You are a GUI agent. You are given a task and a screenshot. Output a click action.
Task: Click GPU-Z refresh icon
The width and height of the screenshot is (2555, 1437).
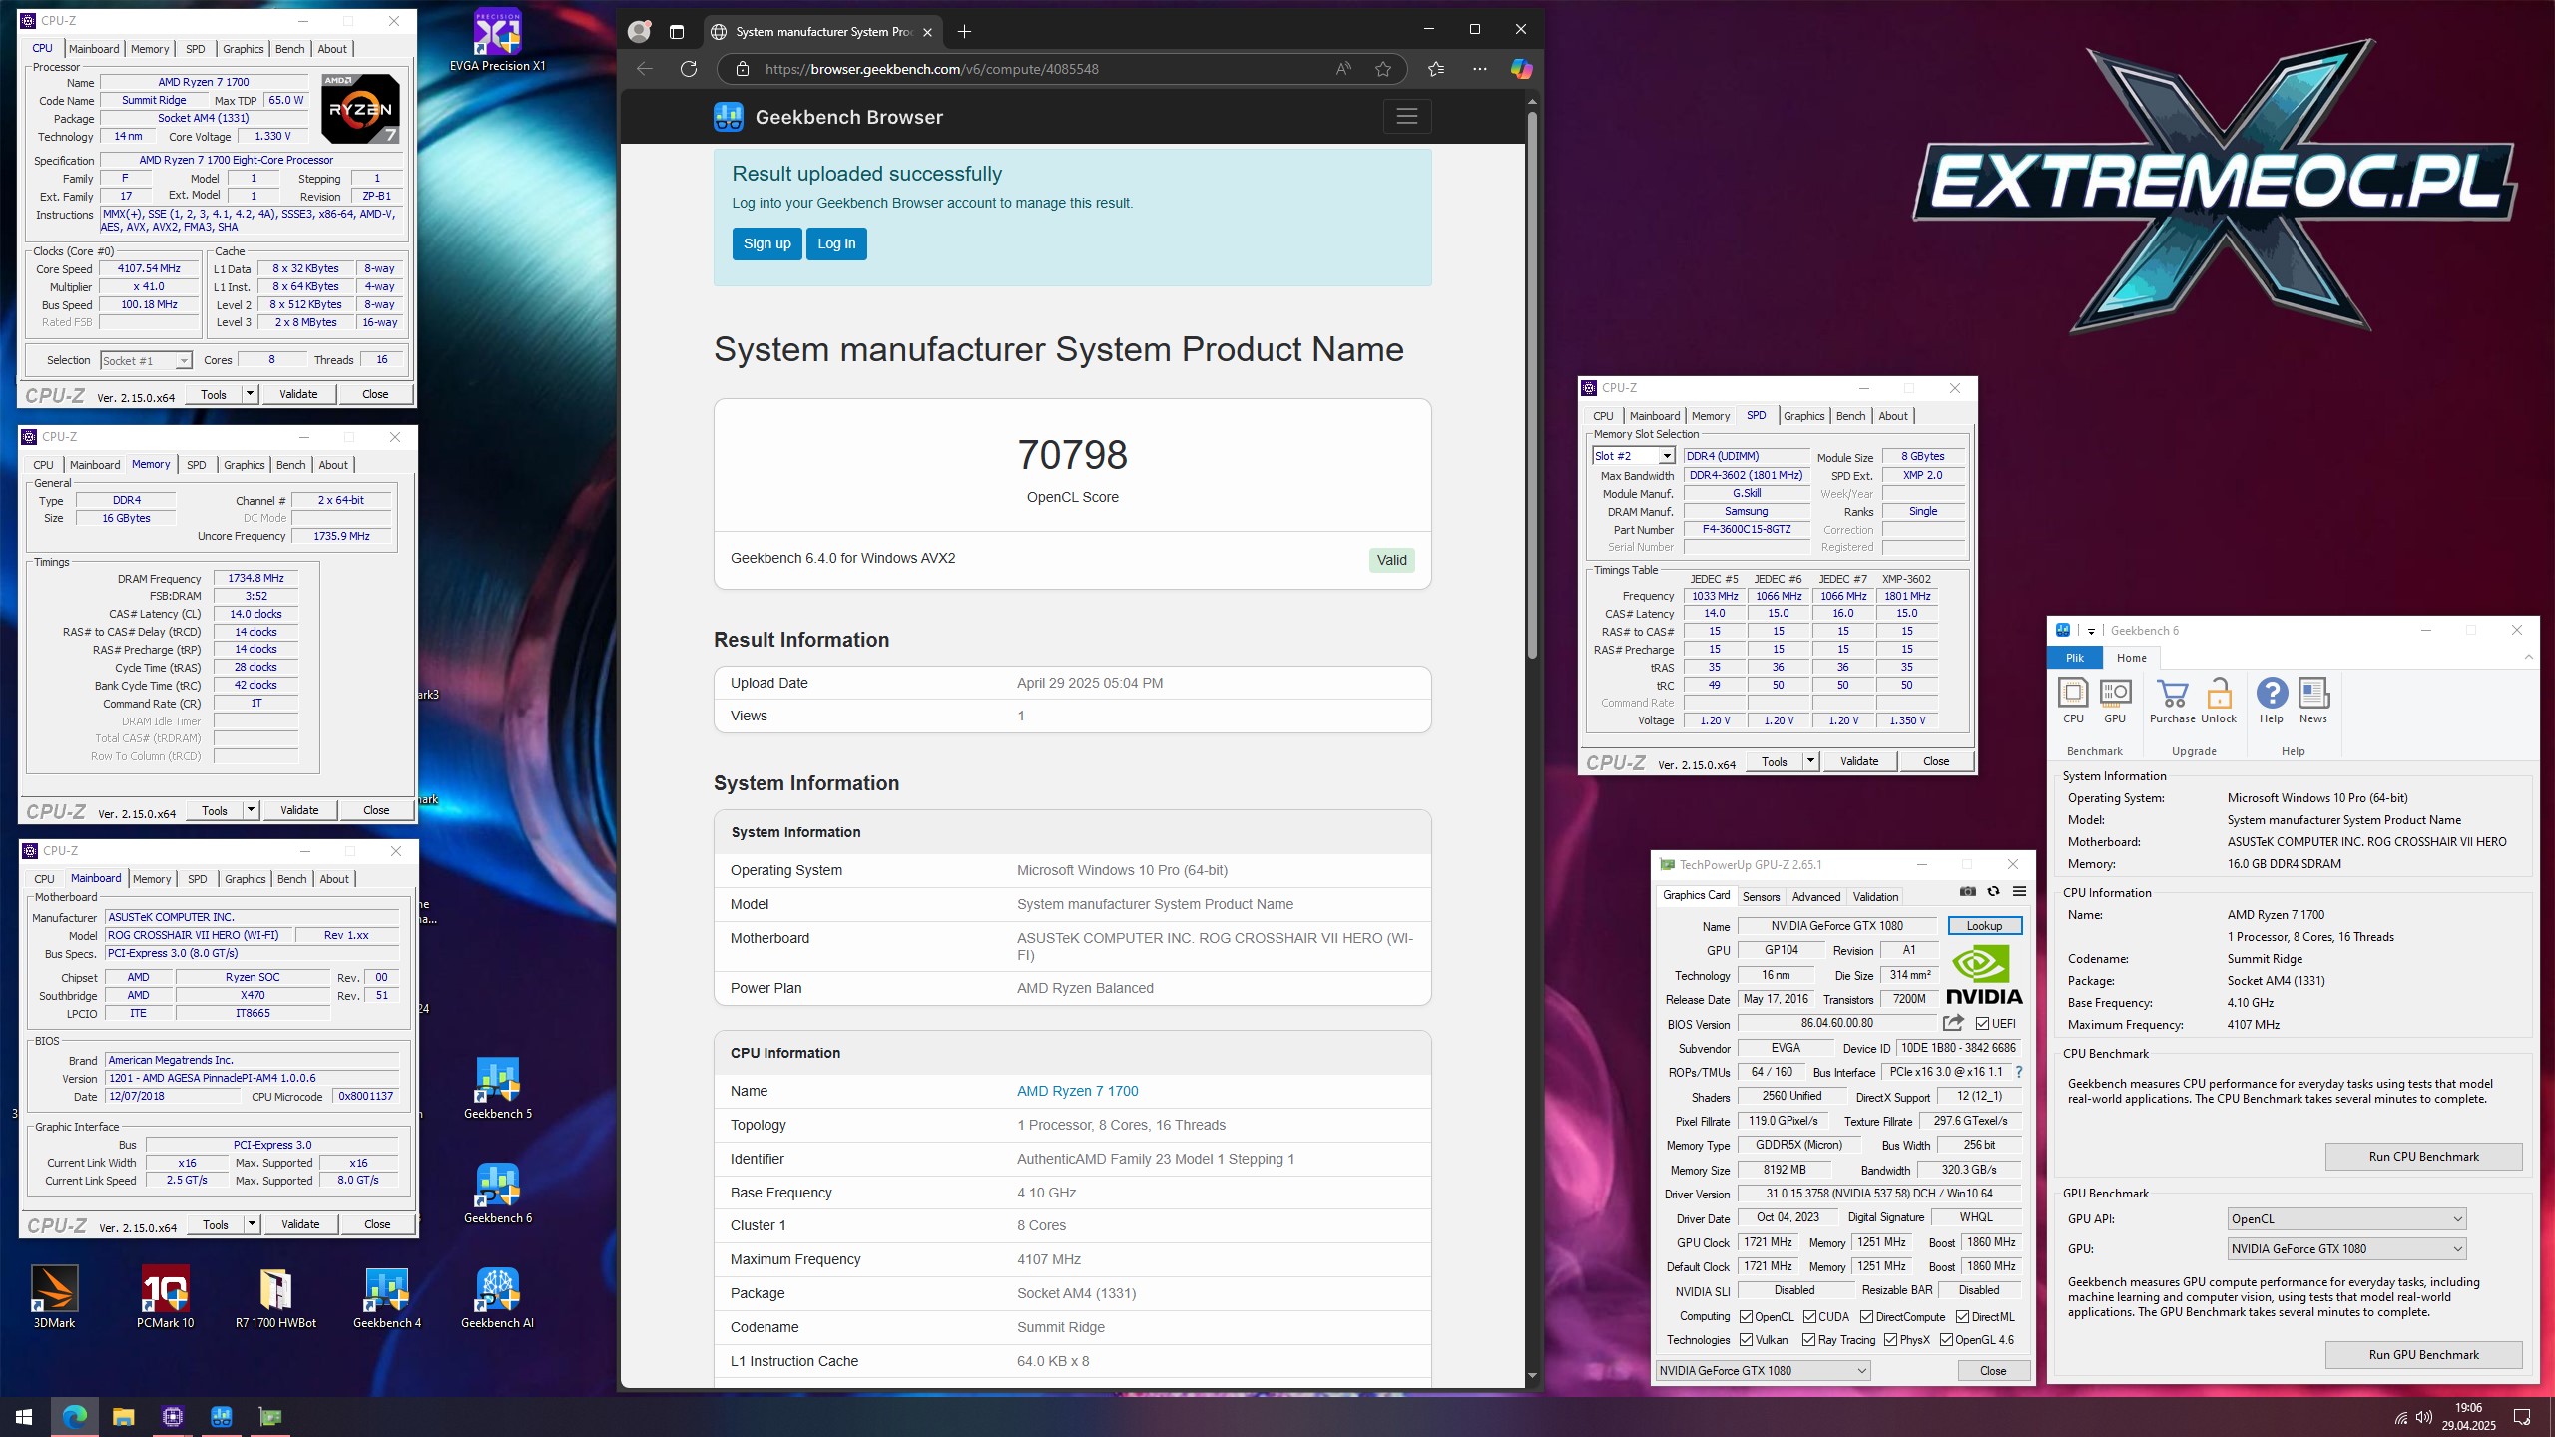click(1993, 891)
